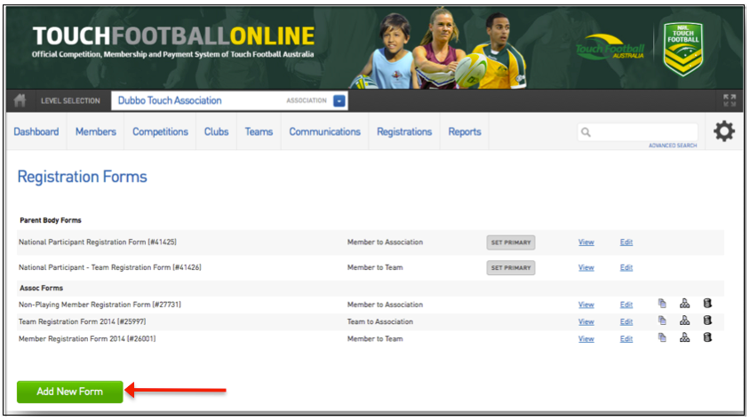Screen dimensions: 750x420
Task: View Member Registration Form 2014
Action: [586, 339]
